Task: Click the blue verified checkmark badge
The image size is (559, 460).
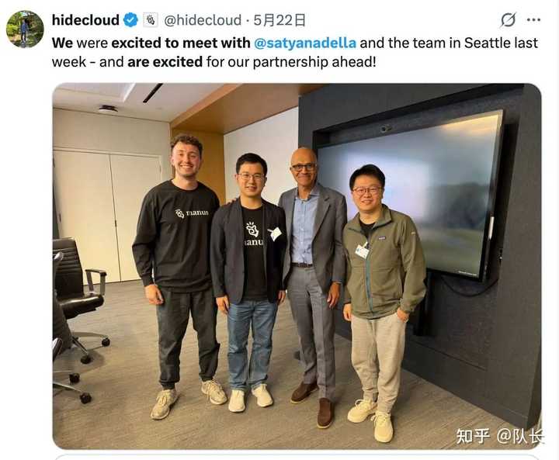Action: 130,20
